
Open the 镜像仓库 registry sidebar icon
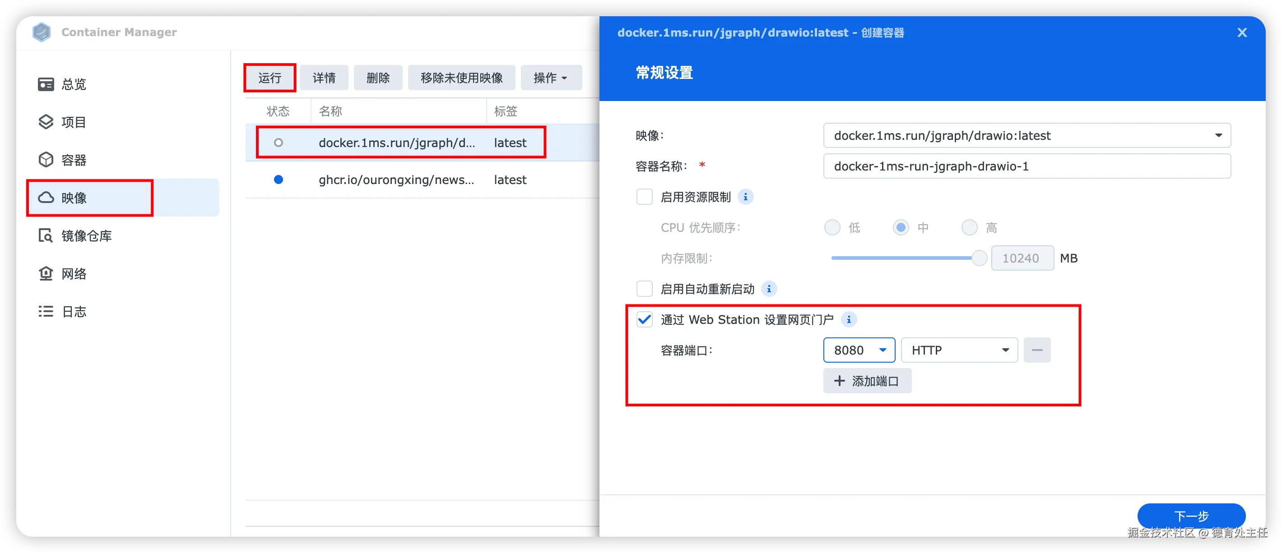pyautogui.click(x=46, y=235)
